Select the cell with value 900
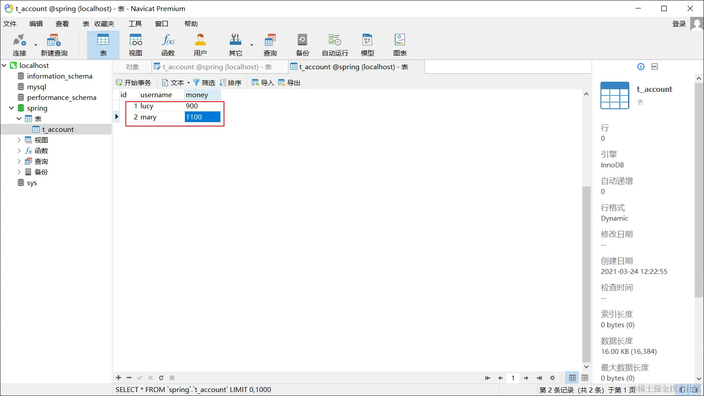Image resolution: width=704 pixels, height=396 pixels. 202,106
